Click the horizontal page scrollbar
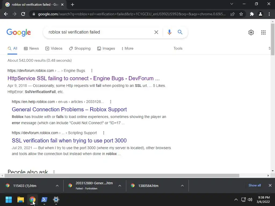Viewport: 275px width, 206px height. tap(122, 175)
